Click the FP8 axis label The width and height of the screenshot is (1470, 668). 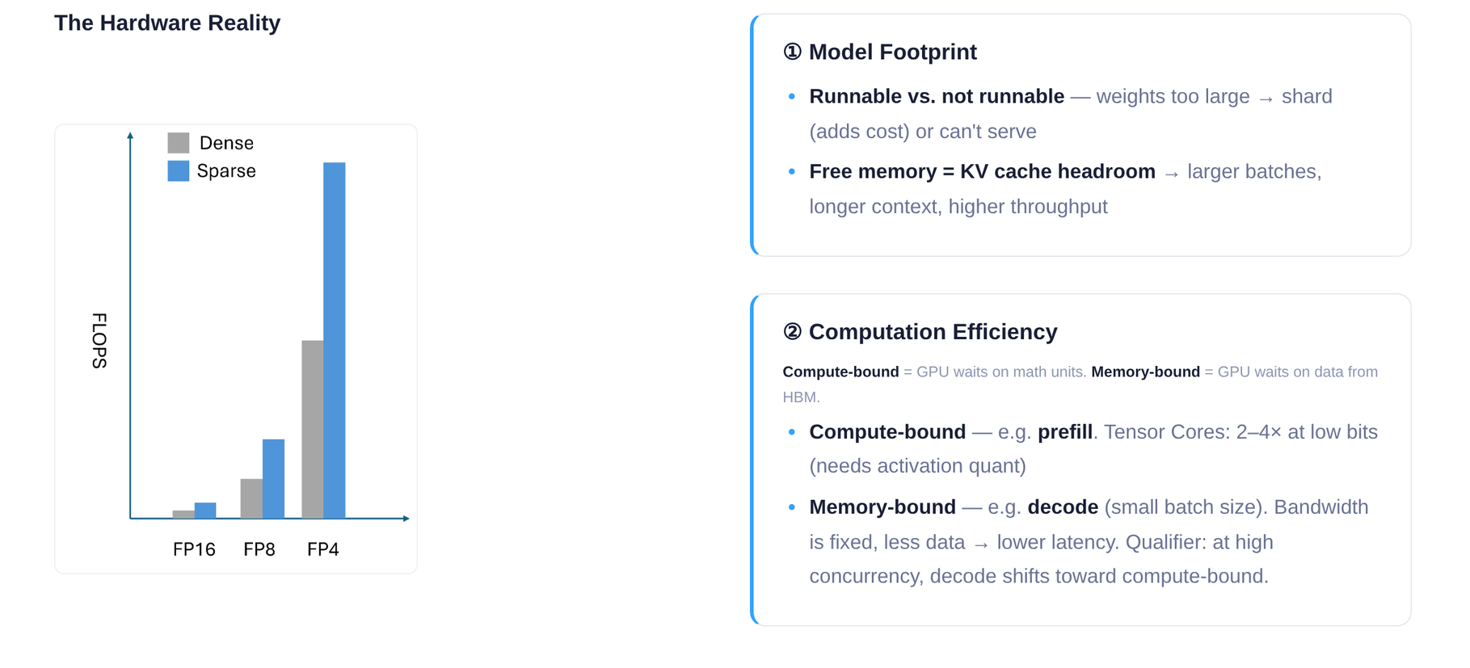(x=259, y=549)
